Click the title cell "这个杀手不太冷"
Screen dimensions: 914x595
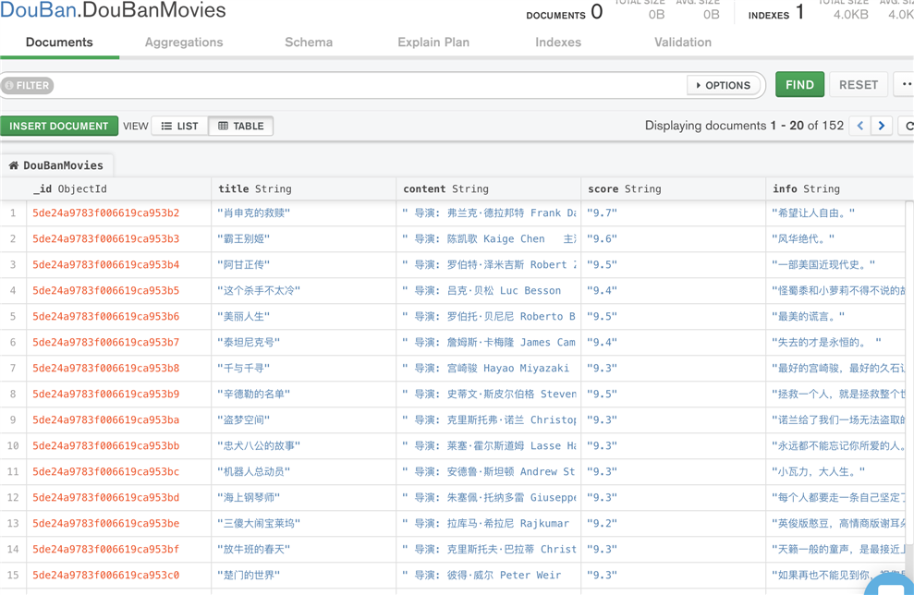pyautogui.click(x=303, y=290)
